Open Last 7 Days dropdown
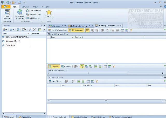Viewport: 166px width, 118px height. [56, 81]
